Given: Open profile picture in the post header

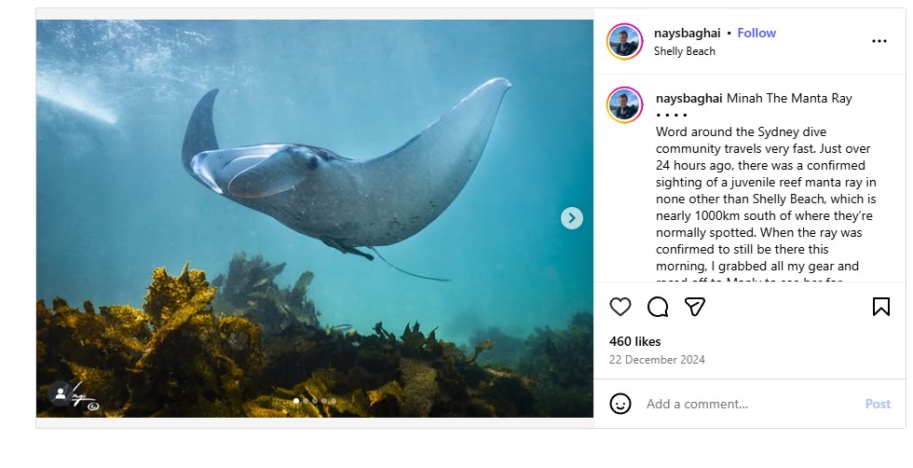Looking at the screenshot, I should pos(624,41).
